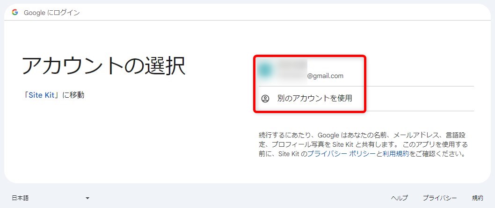Click the @gmail.com email address text
This screenshot has height=208, width=495.
tap(325, 76)
